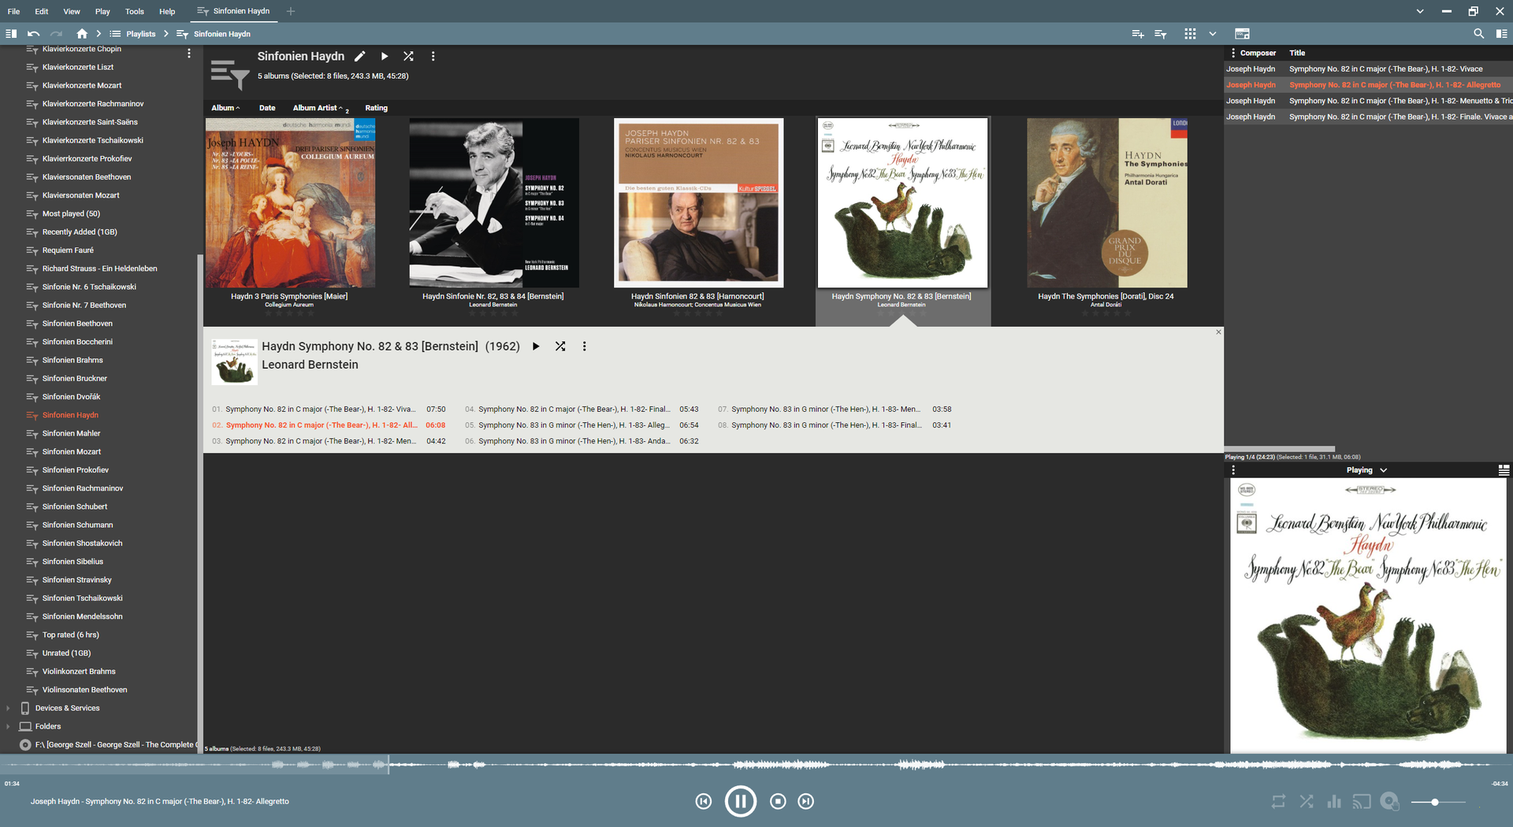This screenshot has height=827, width=1513.
Task: Select the Sinfonien Mahler playlist
Action: pyautogui.click(x=72, y=433)
